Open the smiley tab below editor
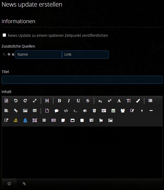This screenshot has height=190, width=164. [x=9, y=184]
